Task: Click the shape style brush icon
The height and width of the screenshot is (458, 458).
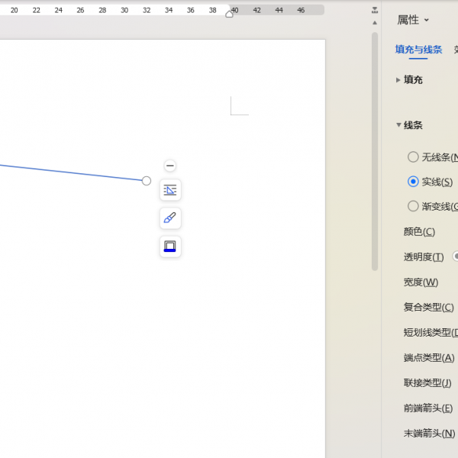Action: pos(170,218)
